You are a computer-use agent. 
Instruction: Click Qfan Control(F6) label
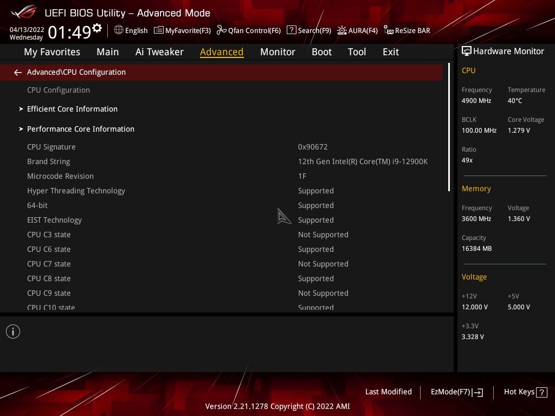coord(254,30)
